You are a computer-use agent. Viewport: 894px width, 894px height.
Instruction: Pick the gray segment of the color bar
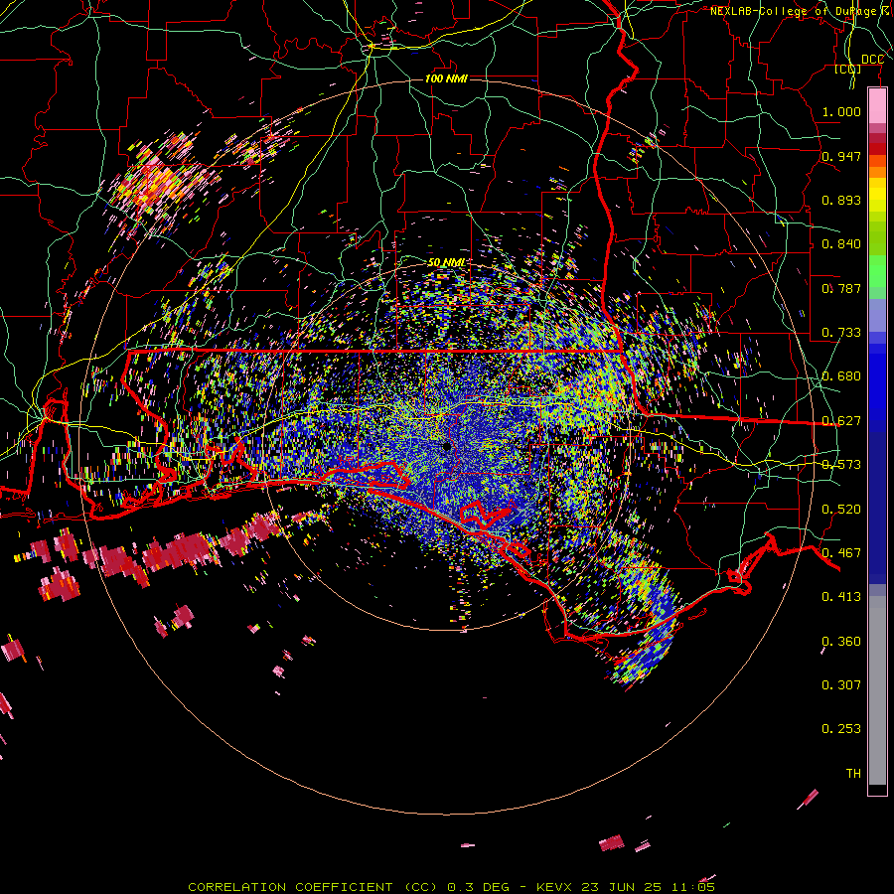tap(877, 690)
